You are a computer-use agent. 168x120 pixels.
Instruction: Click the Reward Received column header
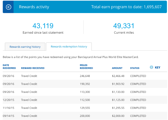point(33,68)
